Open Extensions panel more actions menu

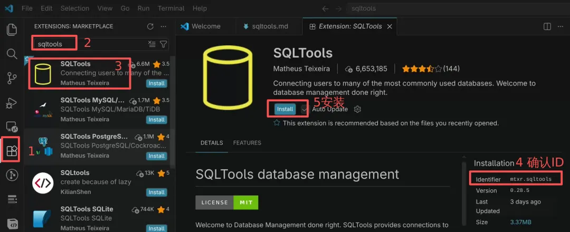click(x=164, y=26)
